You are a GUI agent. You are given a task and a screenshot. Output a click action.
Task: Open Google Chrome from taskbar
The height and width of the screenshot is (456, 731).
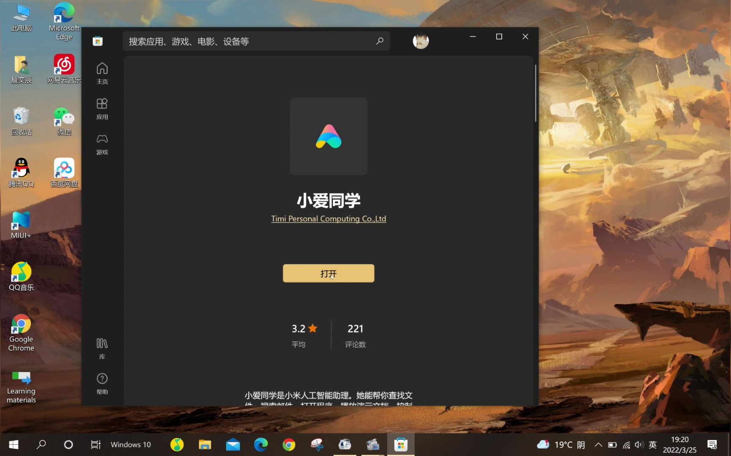click(x=289, y=445)
